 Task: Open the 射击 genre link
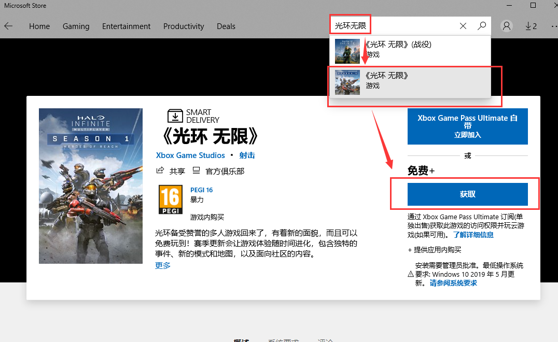247,155
